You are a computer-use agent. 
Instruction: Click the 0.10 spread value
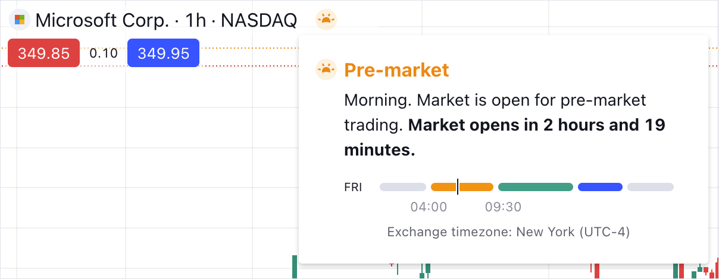[104, 53]
